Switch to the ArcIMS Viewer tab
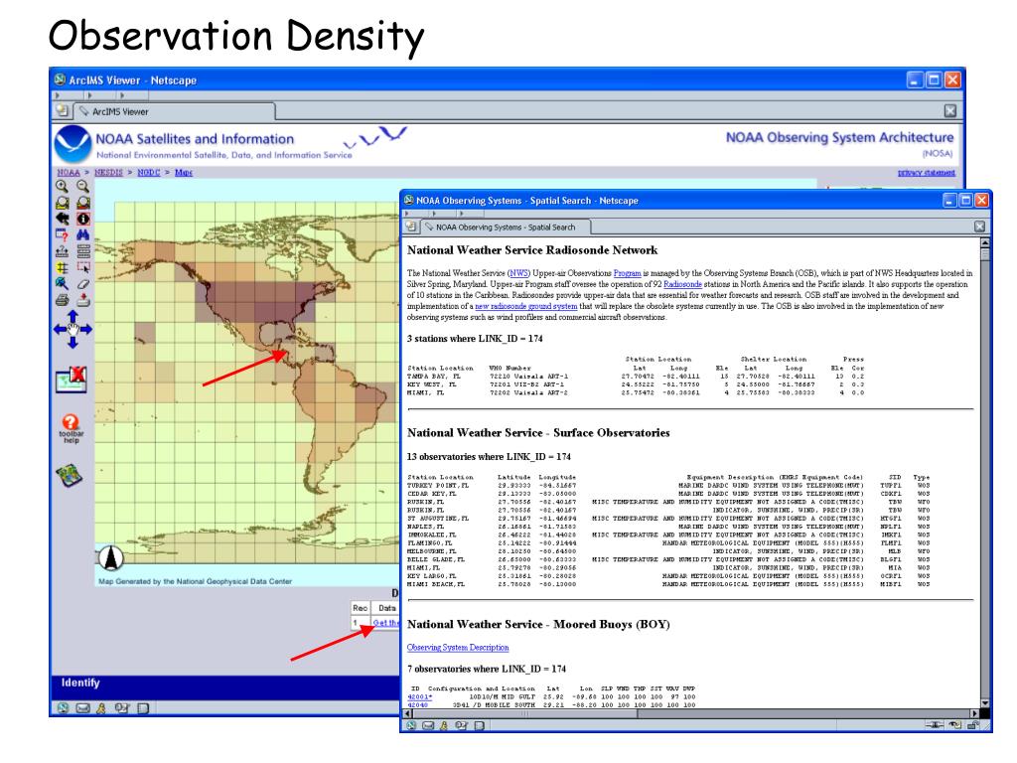Screen dimensions: 1017x763 [x=174, y=111]
